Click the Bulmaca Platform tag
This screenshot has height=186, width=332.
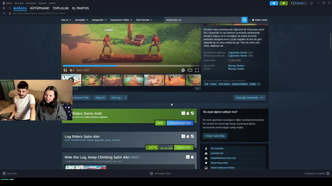tap(240, 84)
